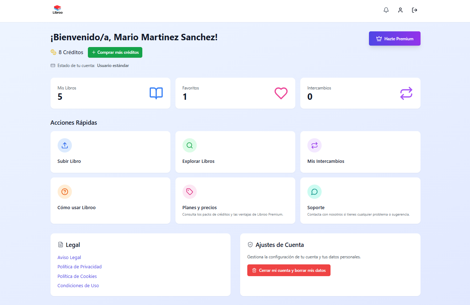
Task: Open the Condiciones de Uso link
Action: pyautogui.click(x=78, y=286)
